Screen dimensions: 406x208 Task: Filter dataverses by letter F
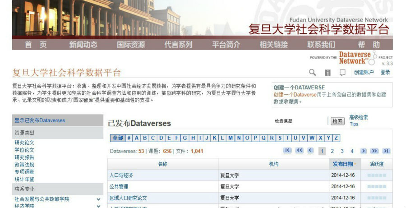(x=177, y=138)
